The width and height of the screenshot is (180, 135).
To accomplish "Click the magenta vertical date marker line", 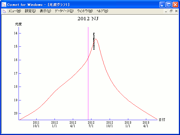I will 88,73.
